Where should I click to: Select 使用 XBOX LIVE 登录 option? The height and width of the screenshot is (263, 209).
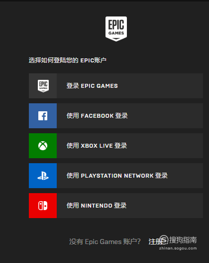coord(116,146)
